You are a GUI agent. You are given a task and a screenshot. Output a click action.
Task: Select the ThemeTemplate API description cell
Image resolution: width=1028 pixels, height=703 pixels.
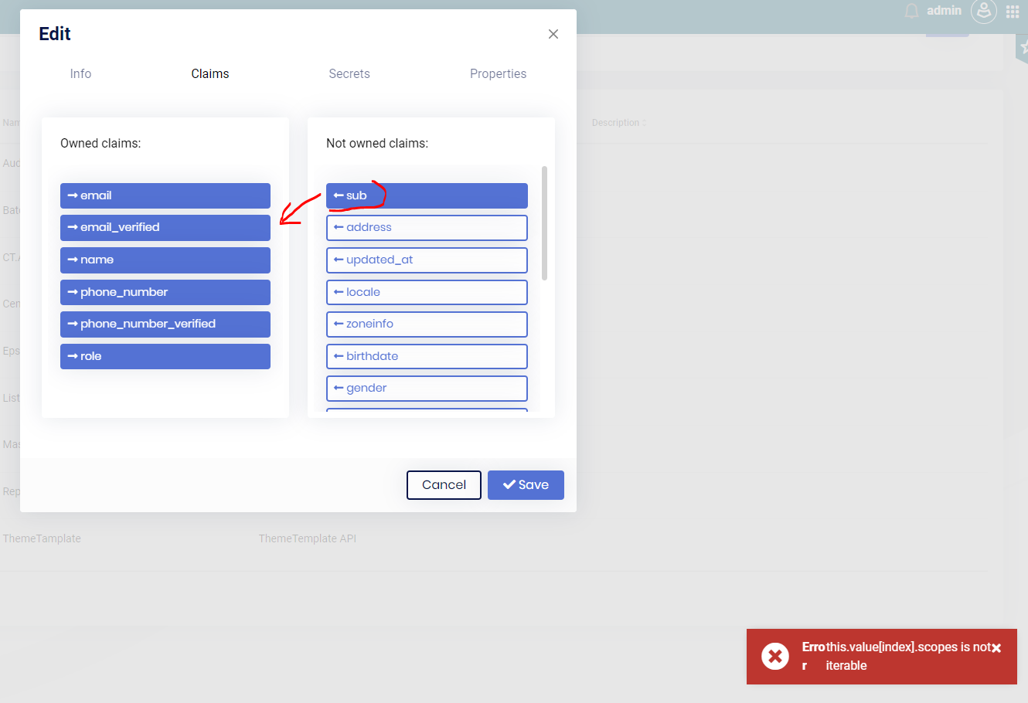308,538
